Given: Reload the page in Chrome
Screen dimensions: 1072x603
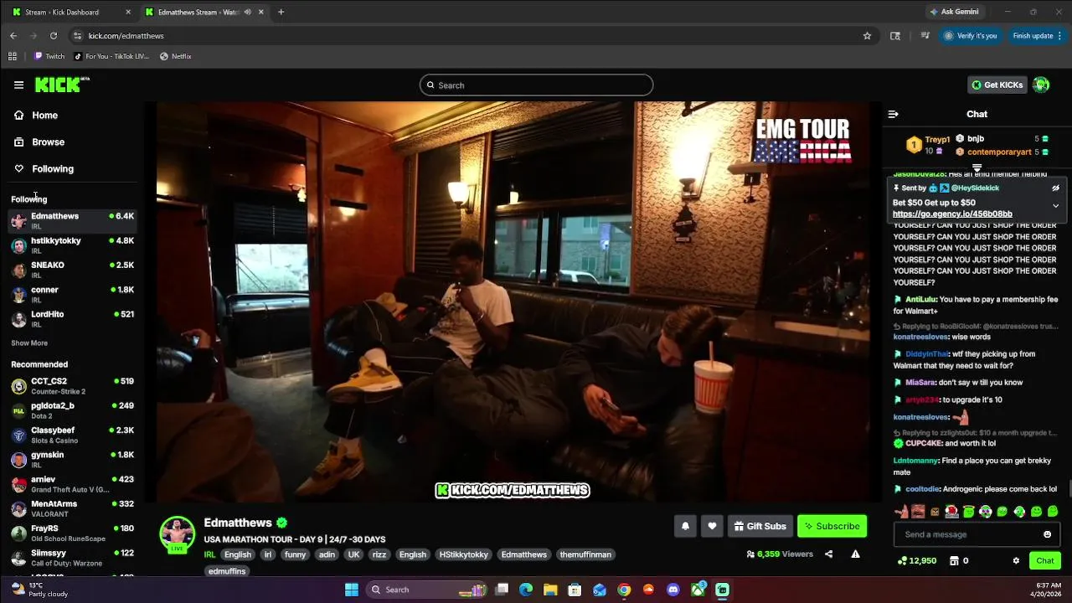Looking at the screenshot, I should click(54, 36).
